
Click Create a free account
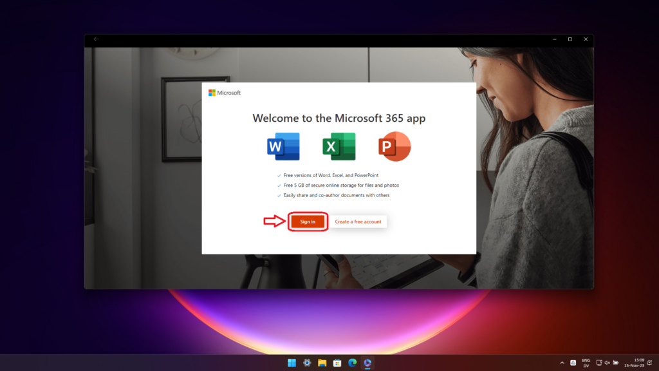[x=358, y=221]
